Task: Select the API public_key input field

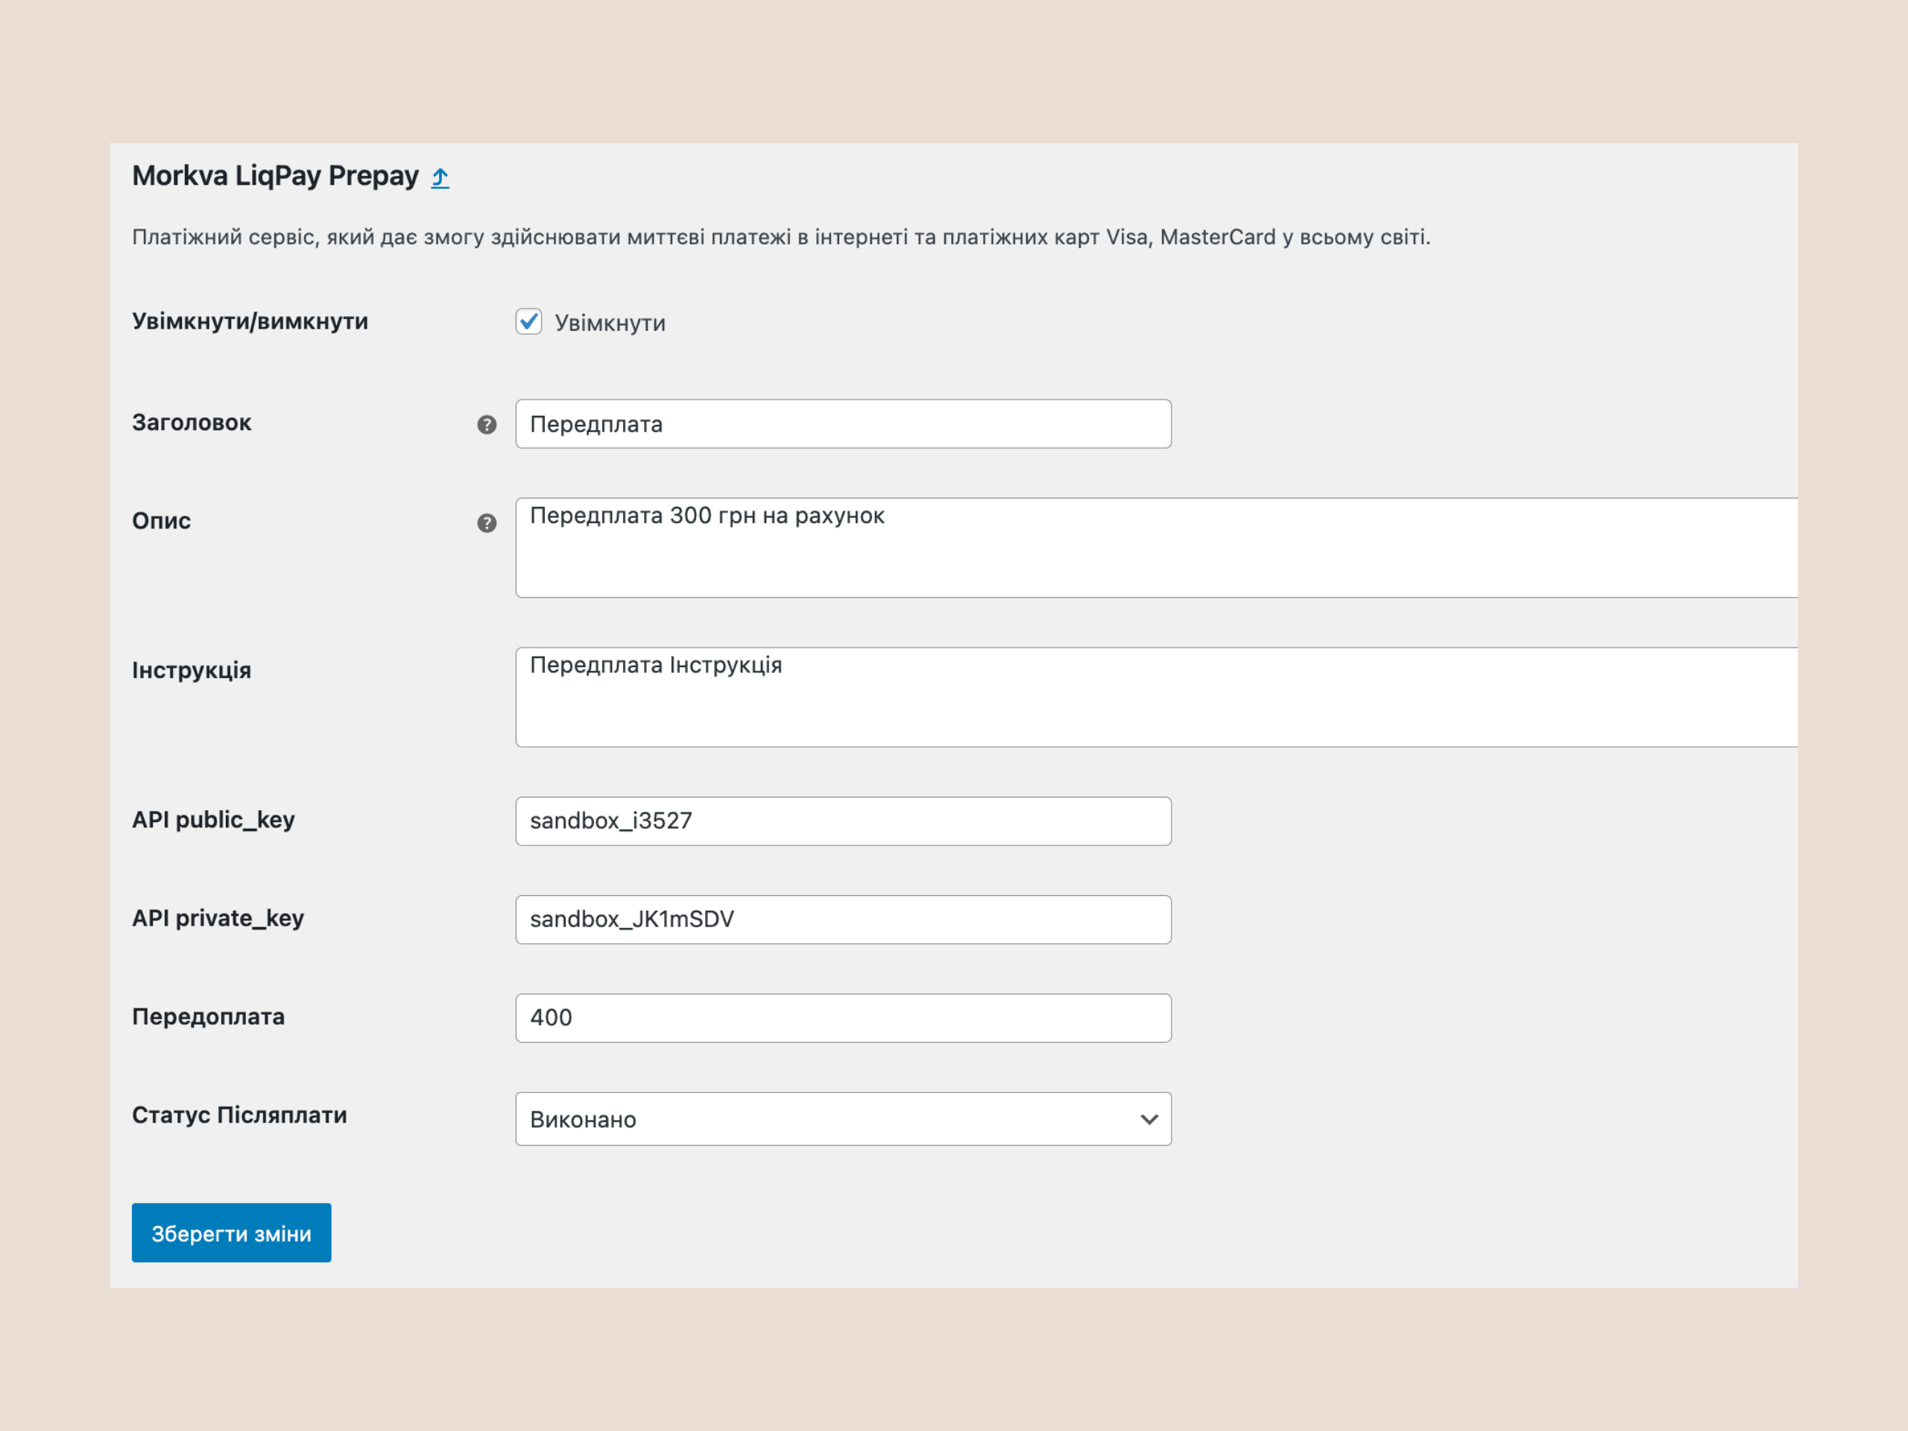Action: pos(842,821)
